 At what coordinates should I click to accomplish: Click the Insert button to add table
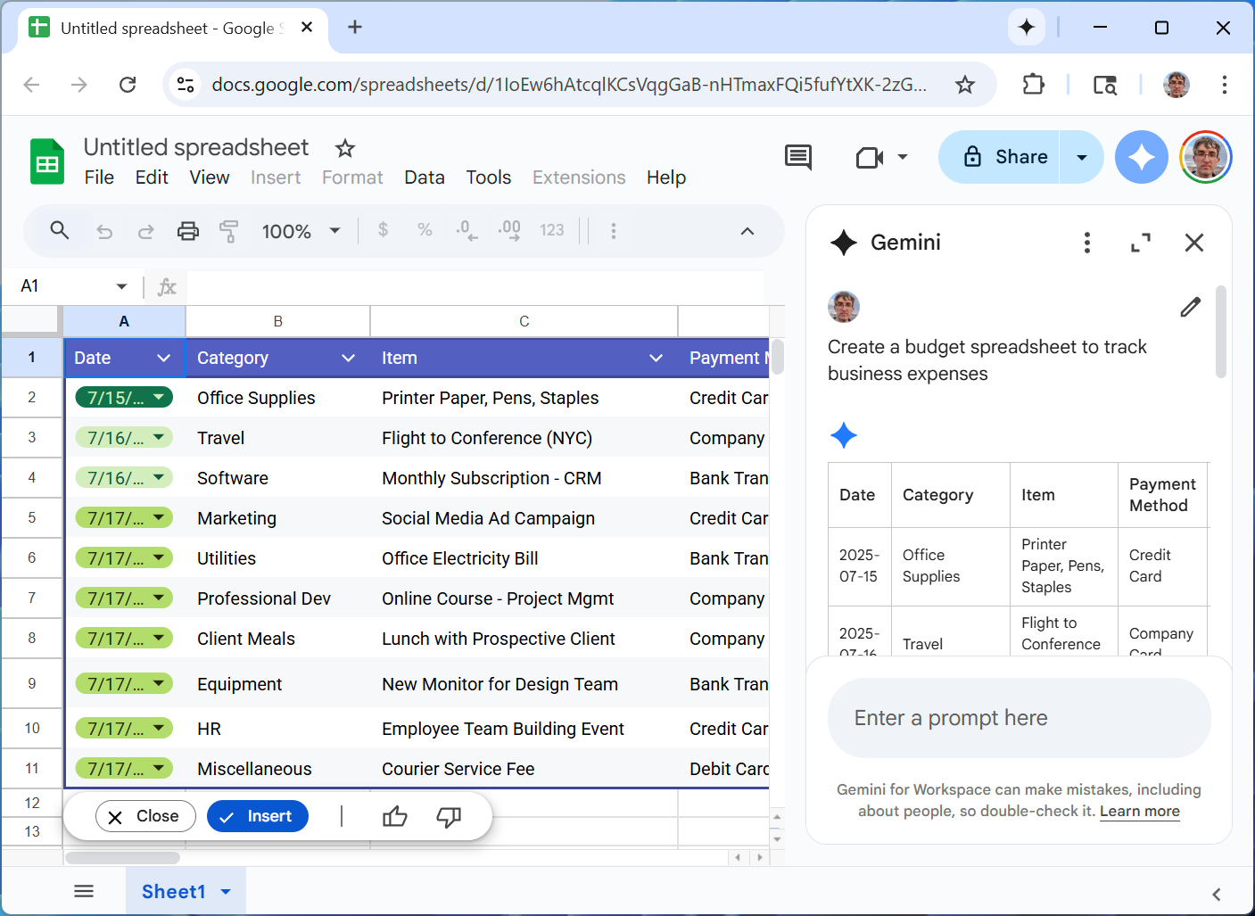tap(258, 816)
